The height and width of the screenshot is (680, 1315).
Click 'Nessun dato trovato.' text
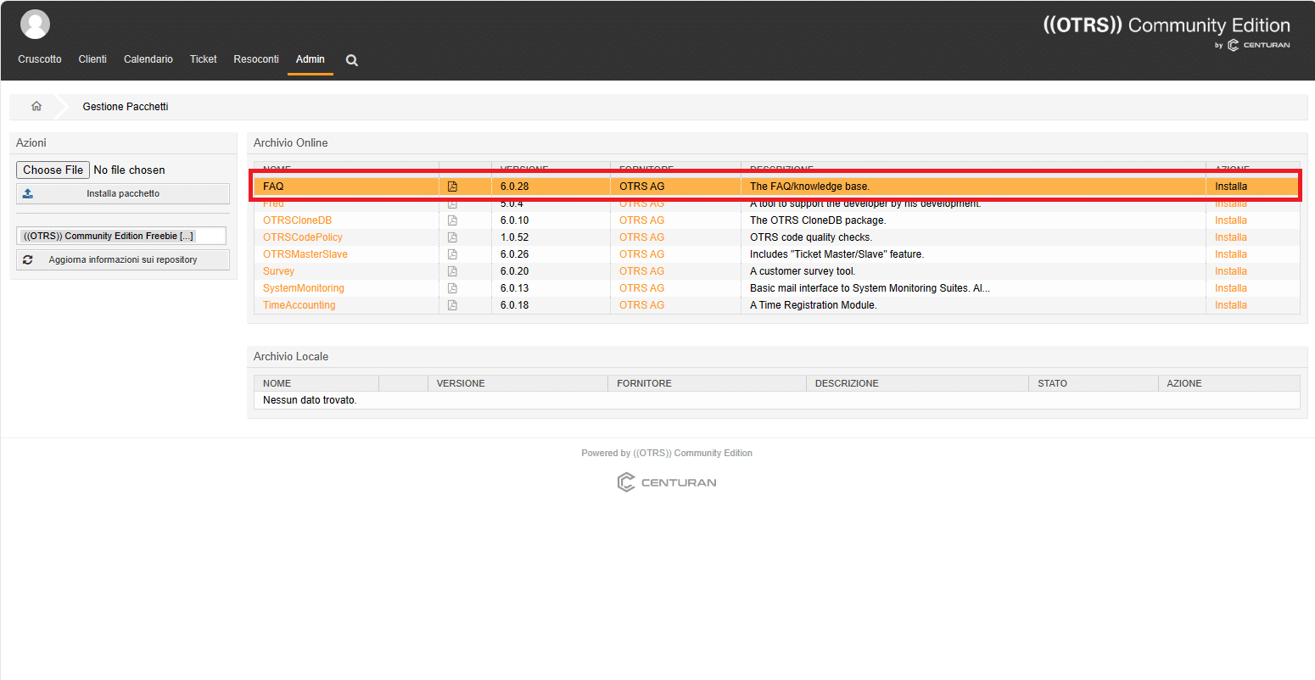310,400
